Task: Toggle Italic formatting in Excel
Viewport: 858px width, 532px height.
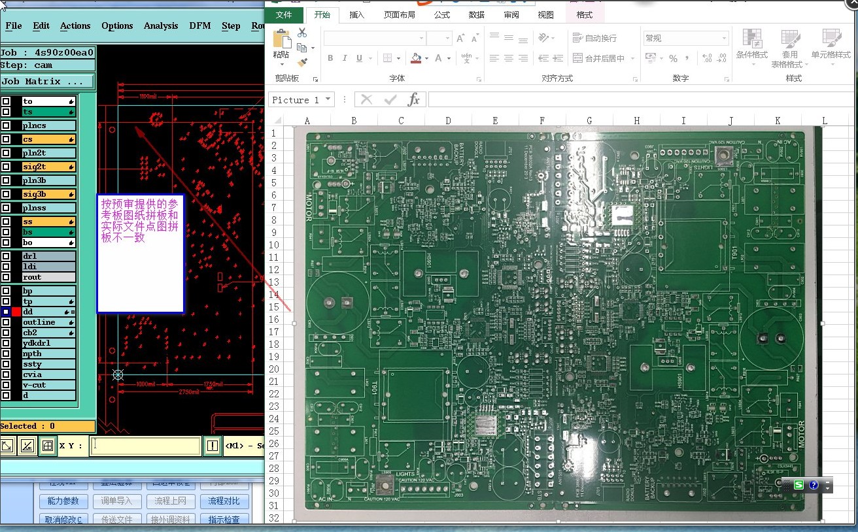Action: click(345, 58)
